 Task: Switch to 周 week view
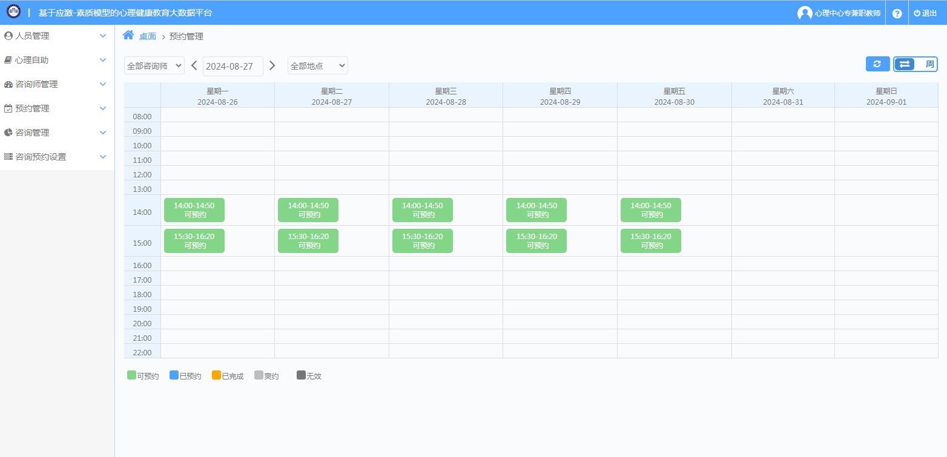[929, 64]
